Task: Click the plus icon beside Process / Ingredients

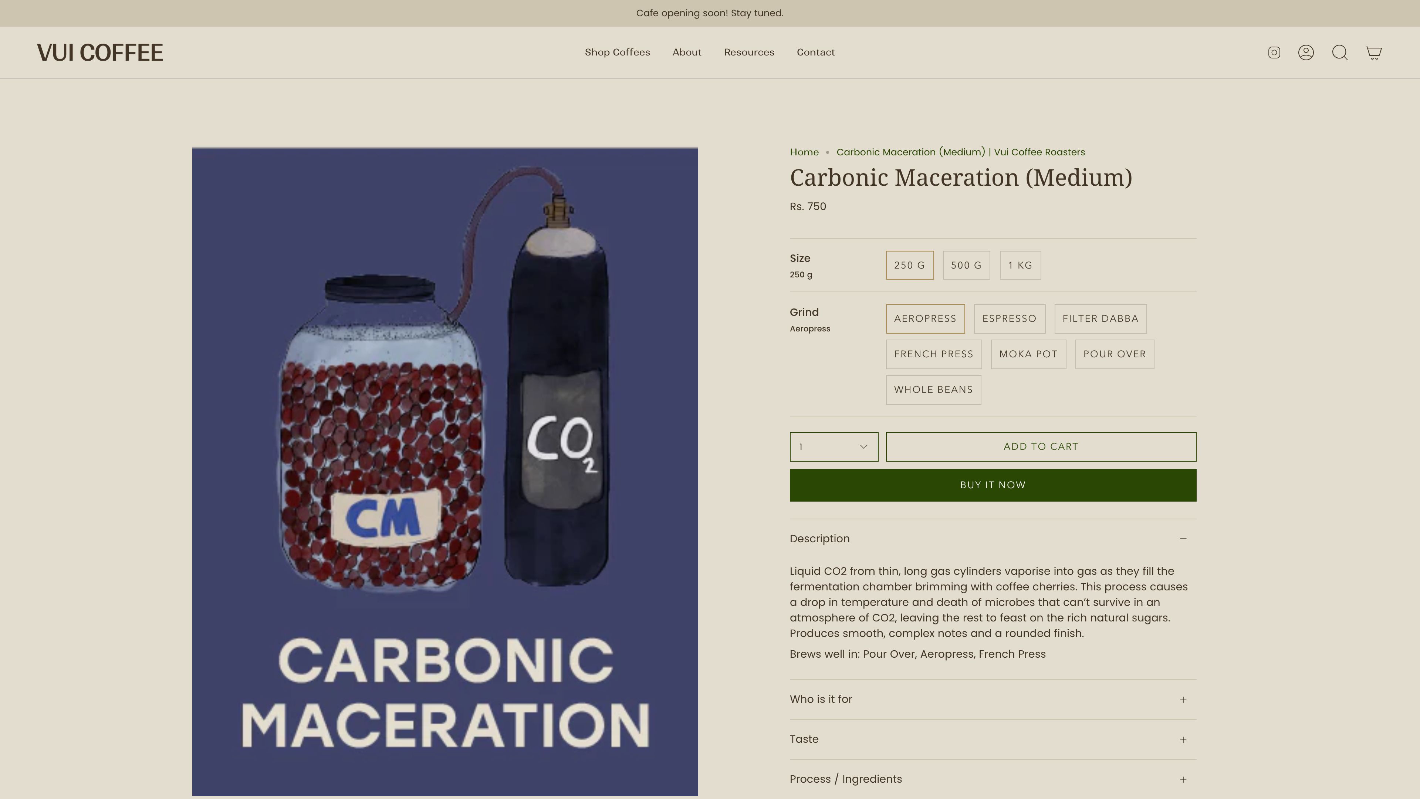Action: point(1183,780)
